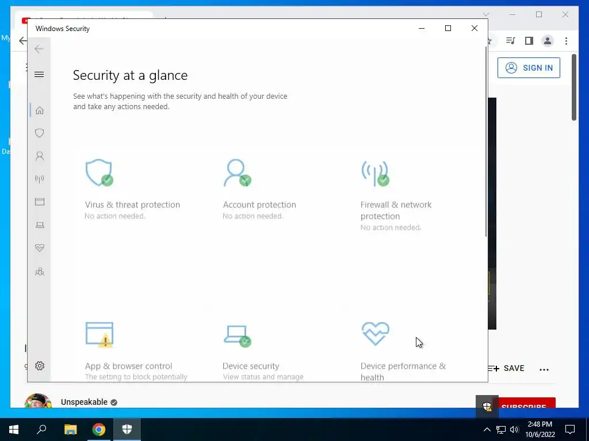Open network status tray icon
The width and height of the screenshot is (589, 441).
pos(501,430)
